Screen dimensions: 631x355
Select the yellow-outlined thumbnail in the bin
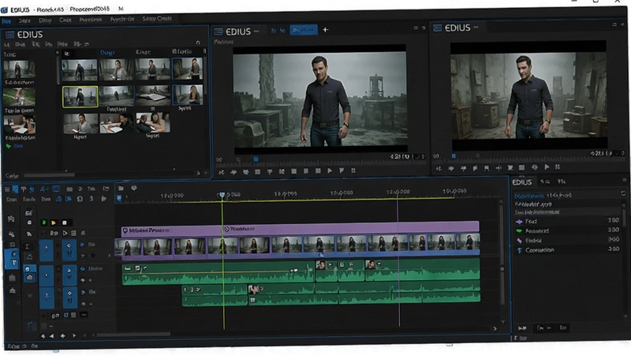point(80,96)
